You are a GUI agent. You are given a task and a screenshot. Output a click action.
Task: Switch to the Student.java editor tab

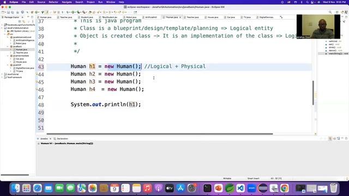tap(86, 17)
